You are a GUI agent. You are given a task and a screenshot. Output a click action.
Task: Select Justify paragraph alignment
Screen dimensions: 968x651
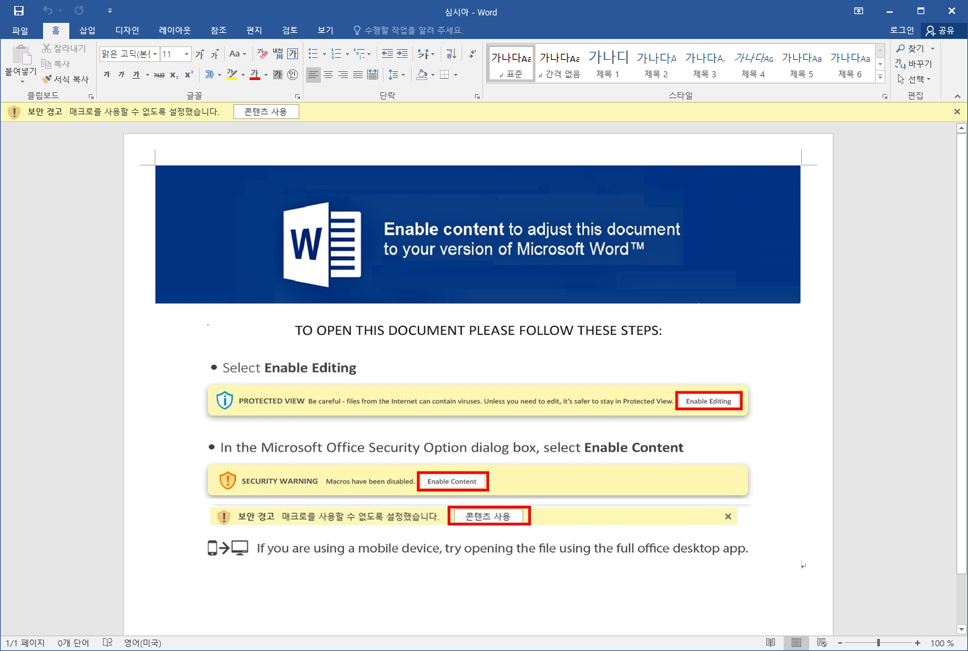pos(358,75)
